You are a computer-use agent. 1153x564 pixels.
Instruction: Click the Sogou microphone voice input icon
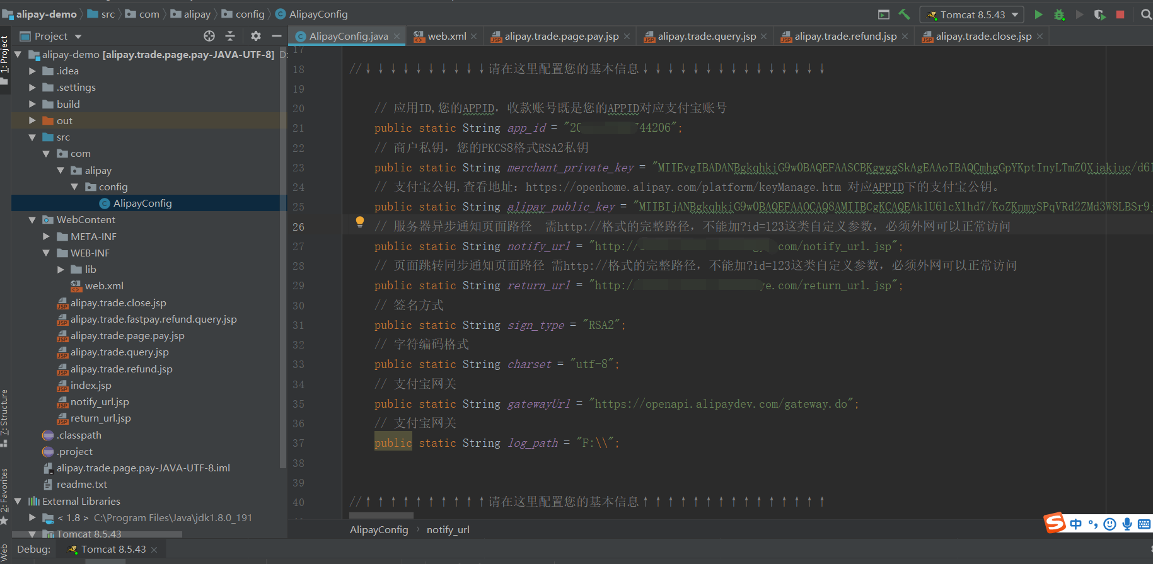click(1127, 524)
